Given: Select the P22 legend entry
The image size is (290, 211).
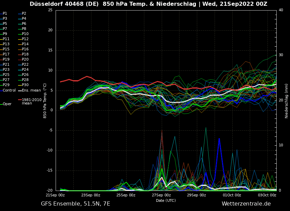Looking at the screenshot, I should 25,65.
